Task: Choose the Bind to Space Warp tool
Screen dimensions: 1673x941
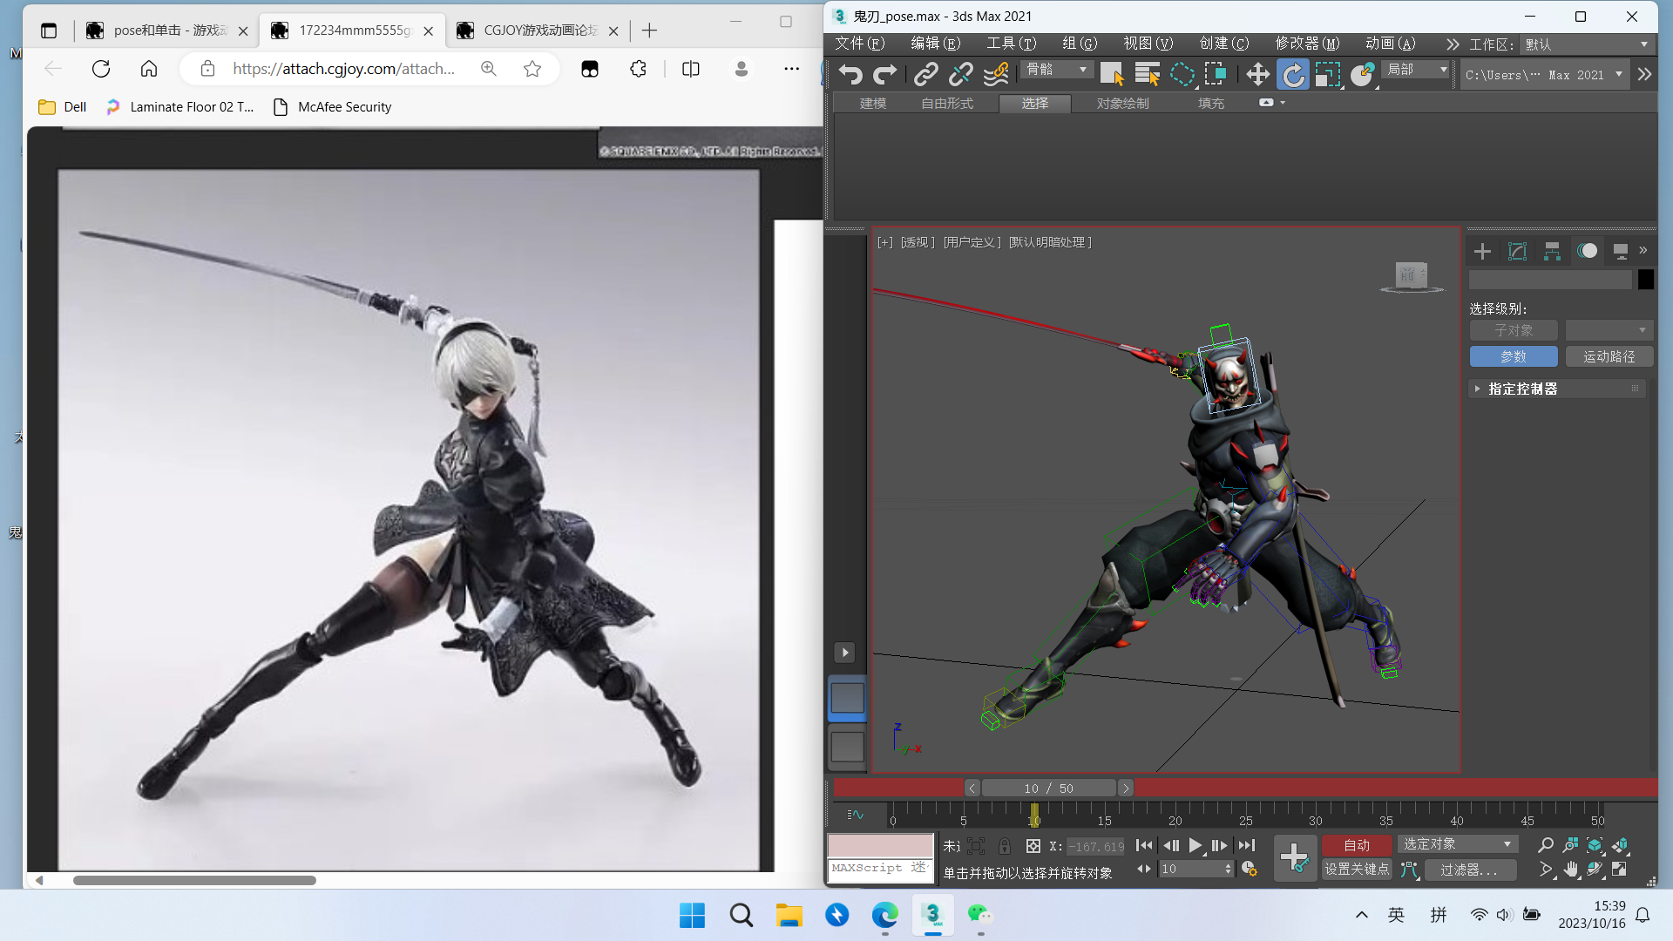Action: pyautogui.click(x=995, y=74)
